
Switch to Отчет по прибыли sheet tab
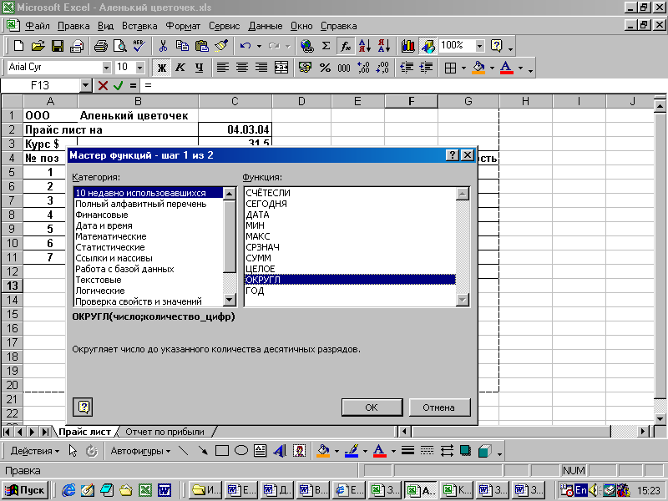164,432
